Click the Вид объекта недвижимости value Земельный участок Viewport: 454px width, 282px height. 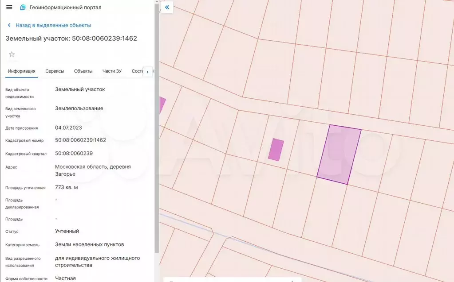80,89
